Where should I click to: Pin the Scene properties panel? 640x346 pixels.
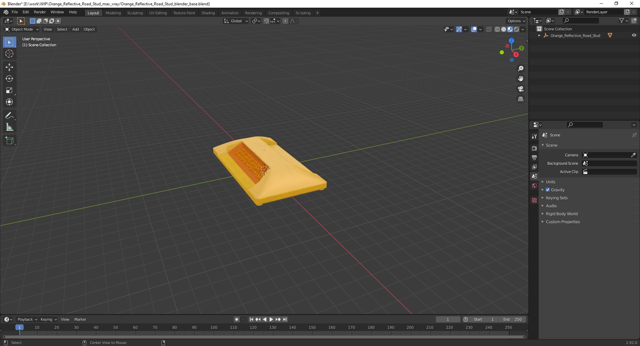click(x=634, y=135)
